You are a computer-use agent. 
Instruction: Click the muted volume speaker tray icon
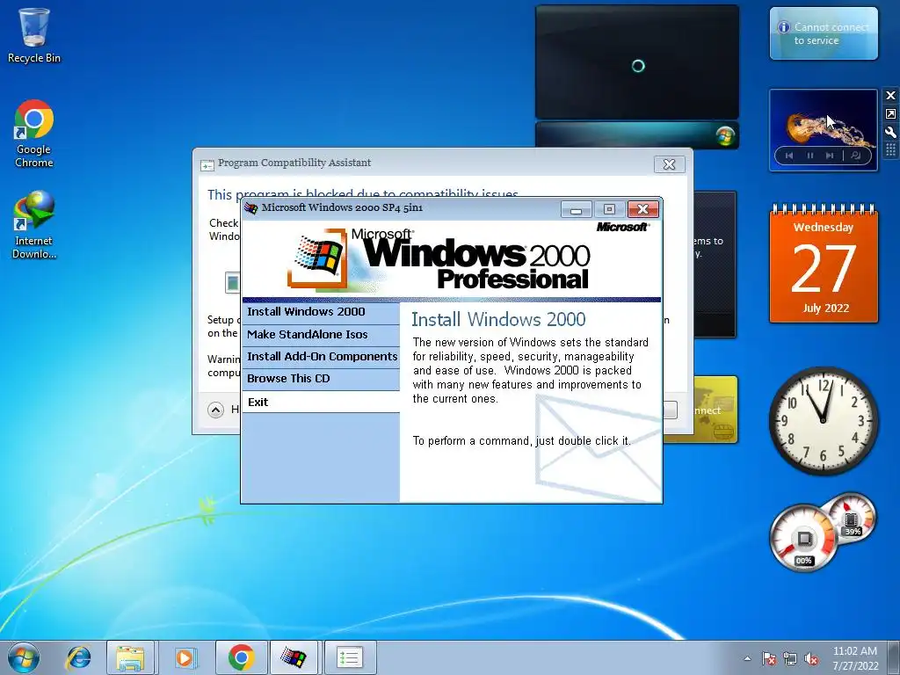pos(811,659)
